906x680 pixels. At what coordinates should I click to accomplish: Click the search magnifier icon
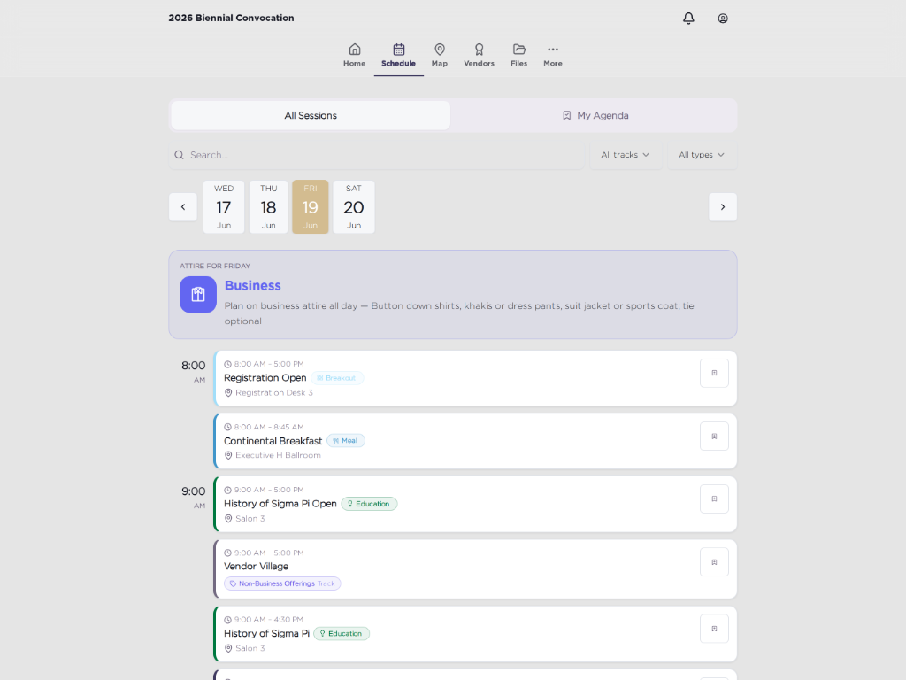tap(179, 155)
